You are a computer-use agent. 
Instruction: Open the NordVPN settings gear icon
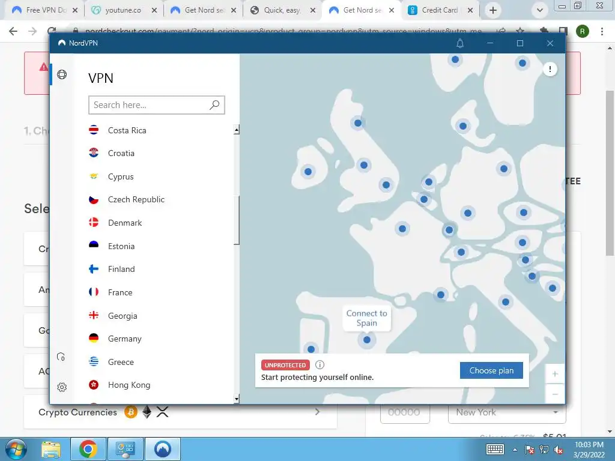[x=62, y=387]
